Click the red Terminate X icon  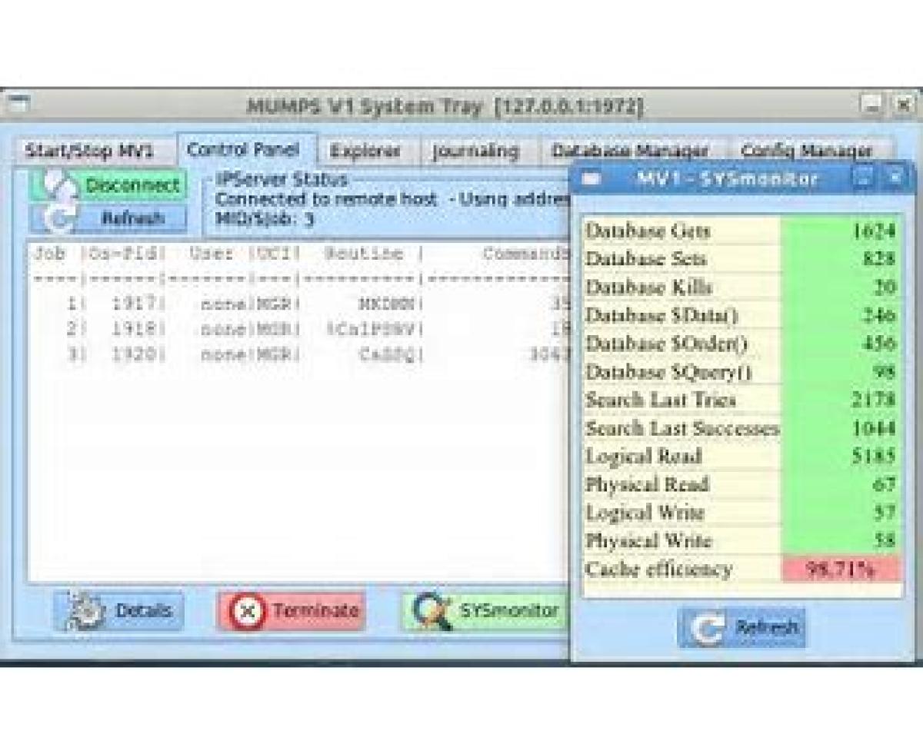pos(247,612)
